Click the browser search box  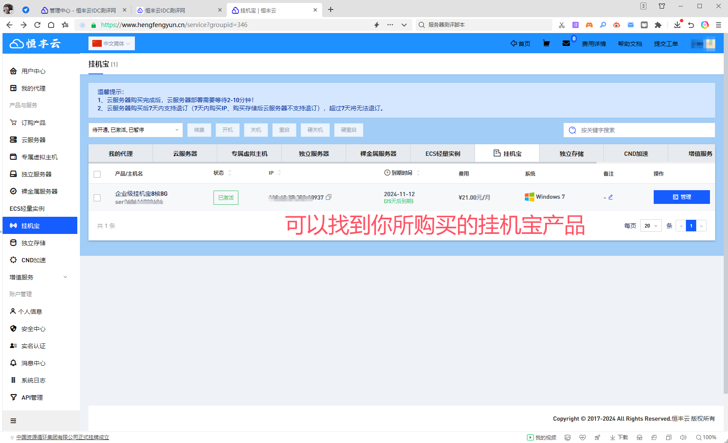coord(483,25)
